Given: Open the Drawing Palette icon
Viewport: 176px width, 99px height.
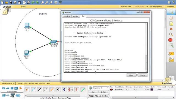Looking at the screenshot, I should tap(56, 2).
